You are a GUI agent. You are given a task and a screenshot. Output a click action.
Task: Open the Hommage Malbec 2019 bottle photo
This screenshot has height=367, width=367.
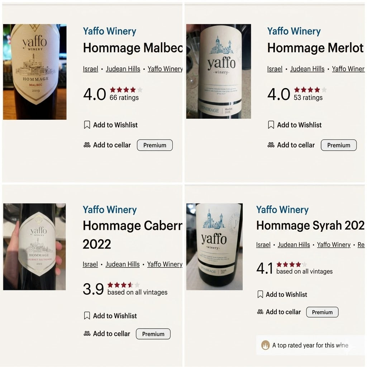click(x=35, y=72)
